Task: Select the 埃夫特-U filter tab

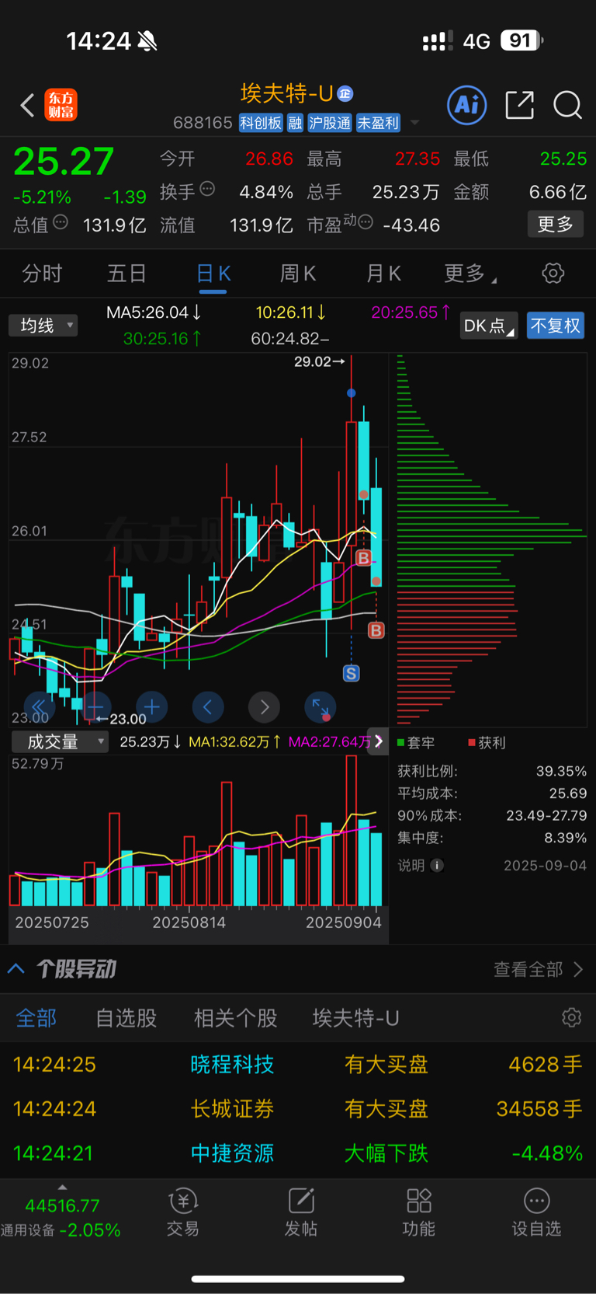Action: coord(355,1018)
